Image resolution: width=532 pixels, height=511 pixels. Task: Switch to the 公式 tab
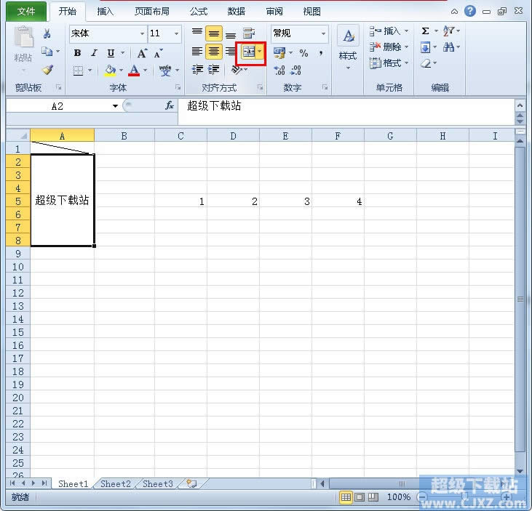pyautogui.click(x=199, y=12)
